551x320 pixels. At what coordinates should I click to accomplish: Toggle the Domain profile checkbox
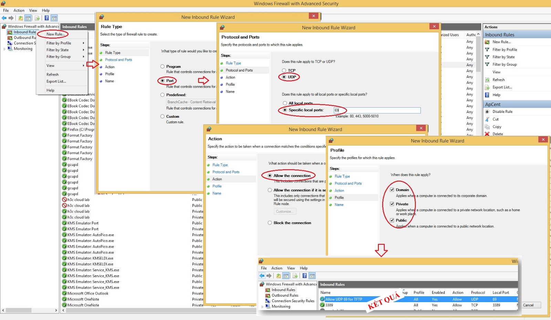tap(392, 190)
